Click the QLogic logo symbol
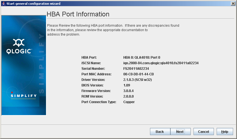Image resolution: width=237 pixels, height=139 pixels. pyautogui.click(x=19, y=43)
